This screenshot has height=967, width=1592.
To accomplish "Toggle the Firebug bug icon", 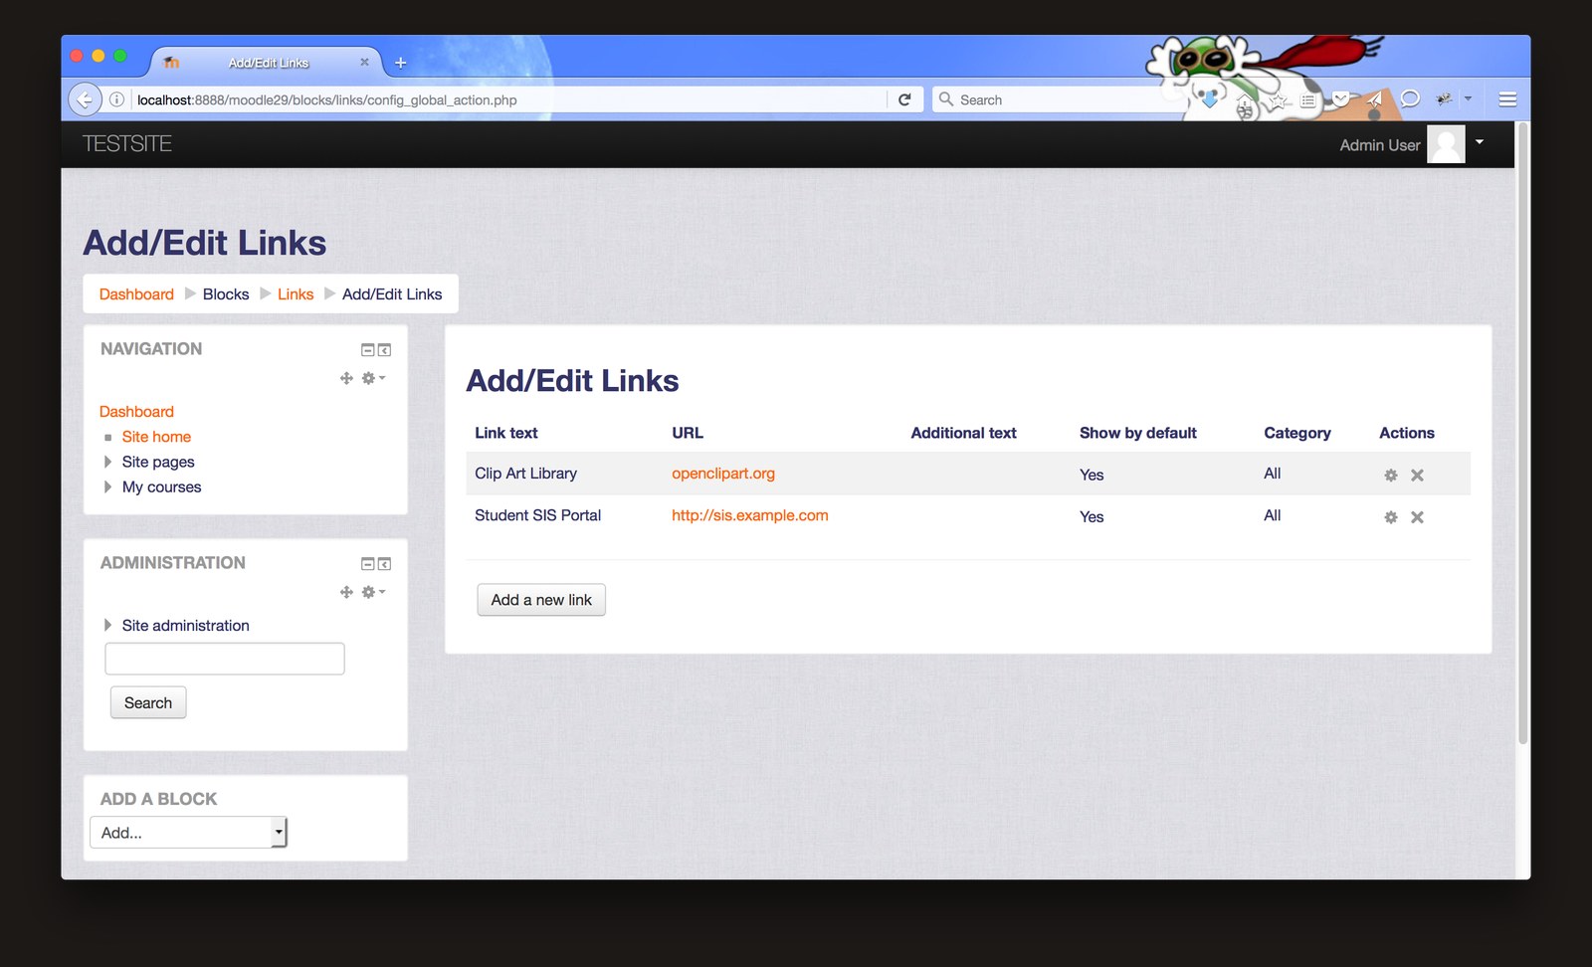I will pos(1444,98).
